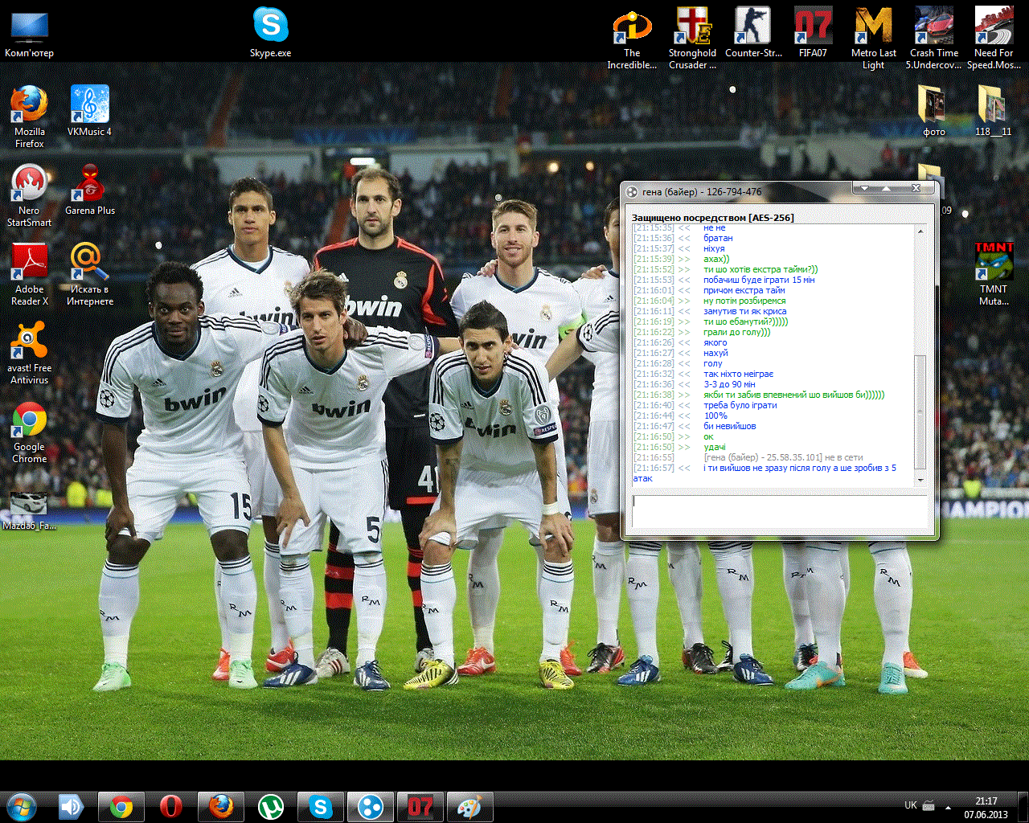Click the chat scrollbar up arrow
This screenshot has width=1029, height=823.
(x=920, y=231)
